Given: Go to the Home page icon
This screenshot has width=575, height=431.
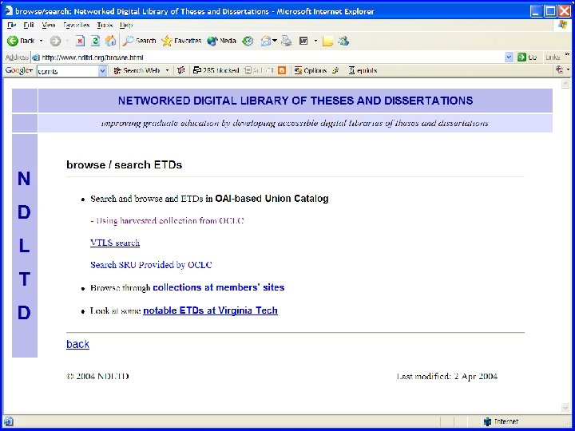Looking at the screenshot, I should coord(110,41).
